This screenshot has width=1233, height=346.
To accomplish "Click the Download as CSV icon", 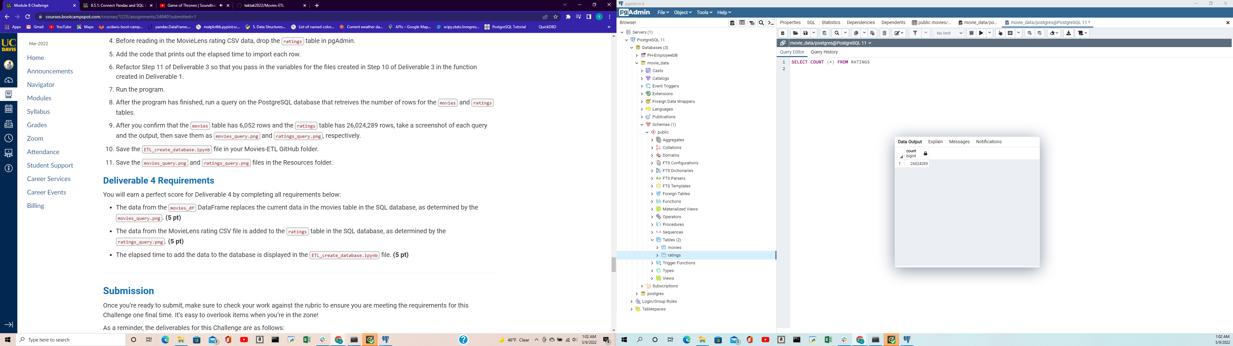I will point(1068,33).
